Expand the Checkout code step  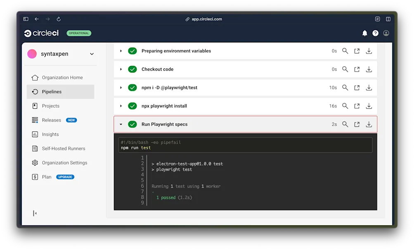click(120, 69)
